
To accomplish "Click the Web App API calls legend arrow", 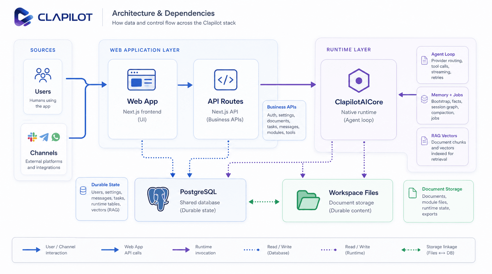I will [110, 250].
